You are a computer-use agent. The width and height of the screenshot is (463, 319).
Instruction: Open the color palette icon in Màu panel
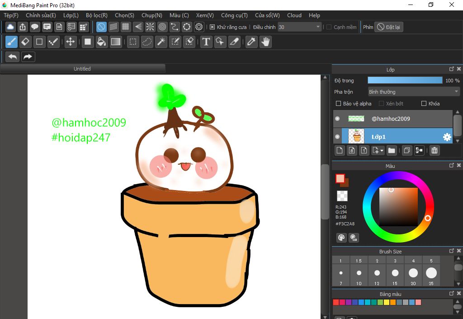341,238
